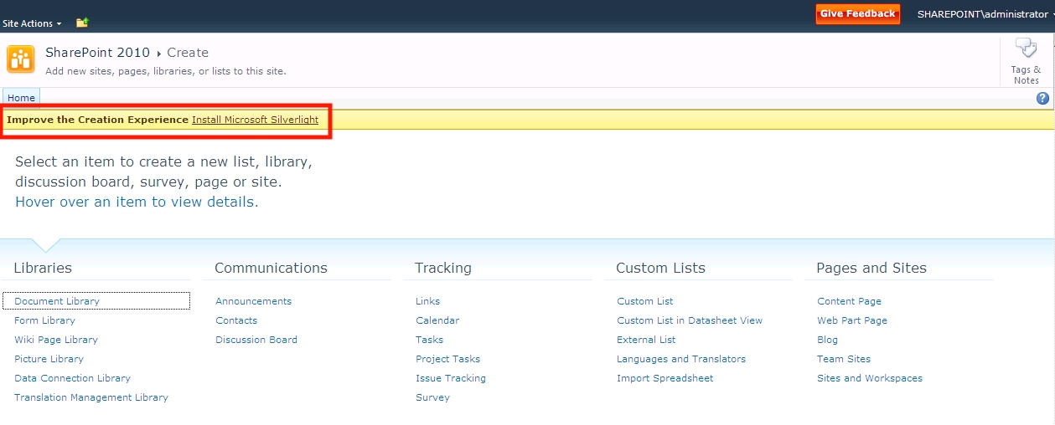Click 'Add new sites, pages, libraries' description
Viewport: 1055px width, 425px height.
coord(166,71)
